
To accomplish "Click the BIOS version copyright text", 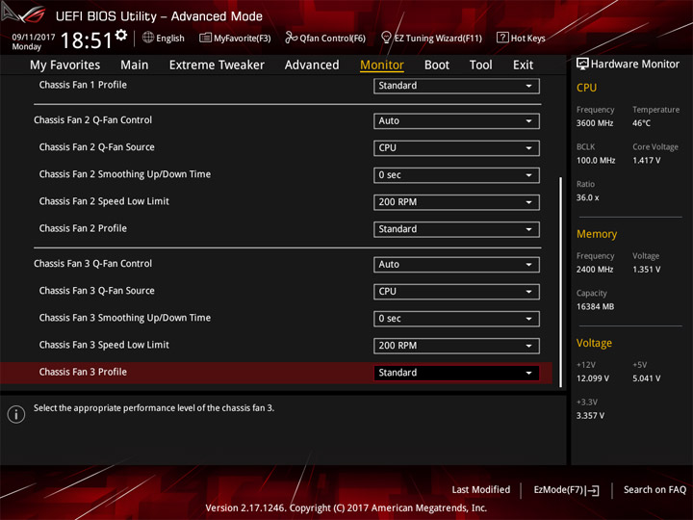I will [x=346, y=507].
